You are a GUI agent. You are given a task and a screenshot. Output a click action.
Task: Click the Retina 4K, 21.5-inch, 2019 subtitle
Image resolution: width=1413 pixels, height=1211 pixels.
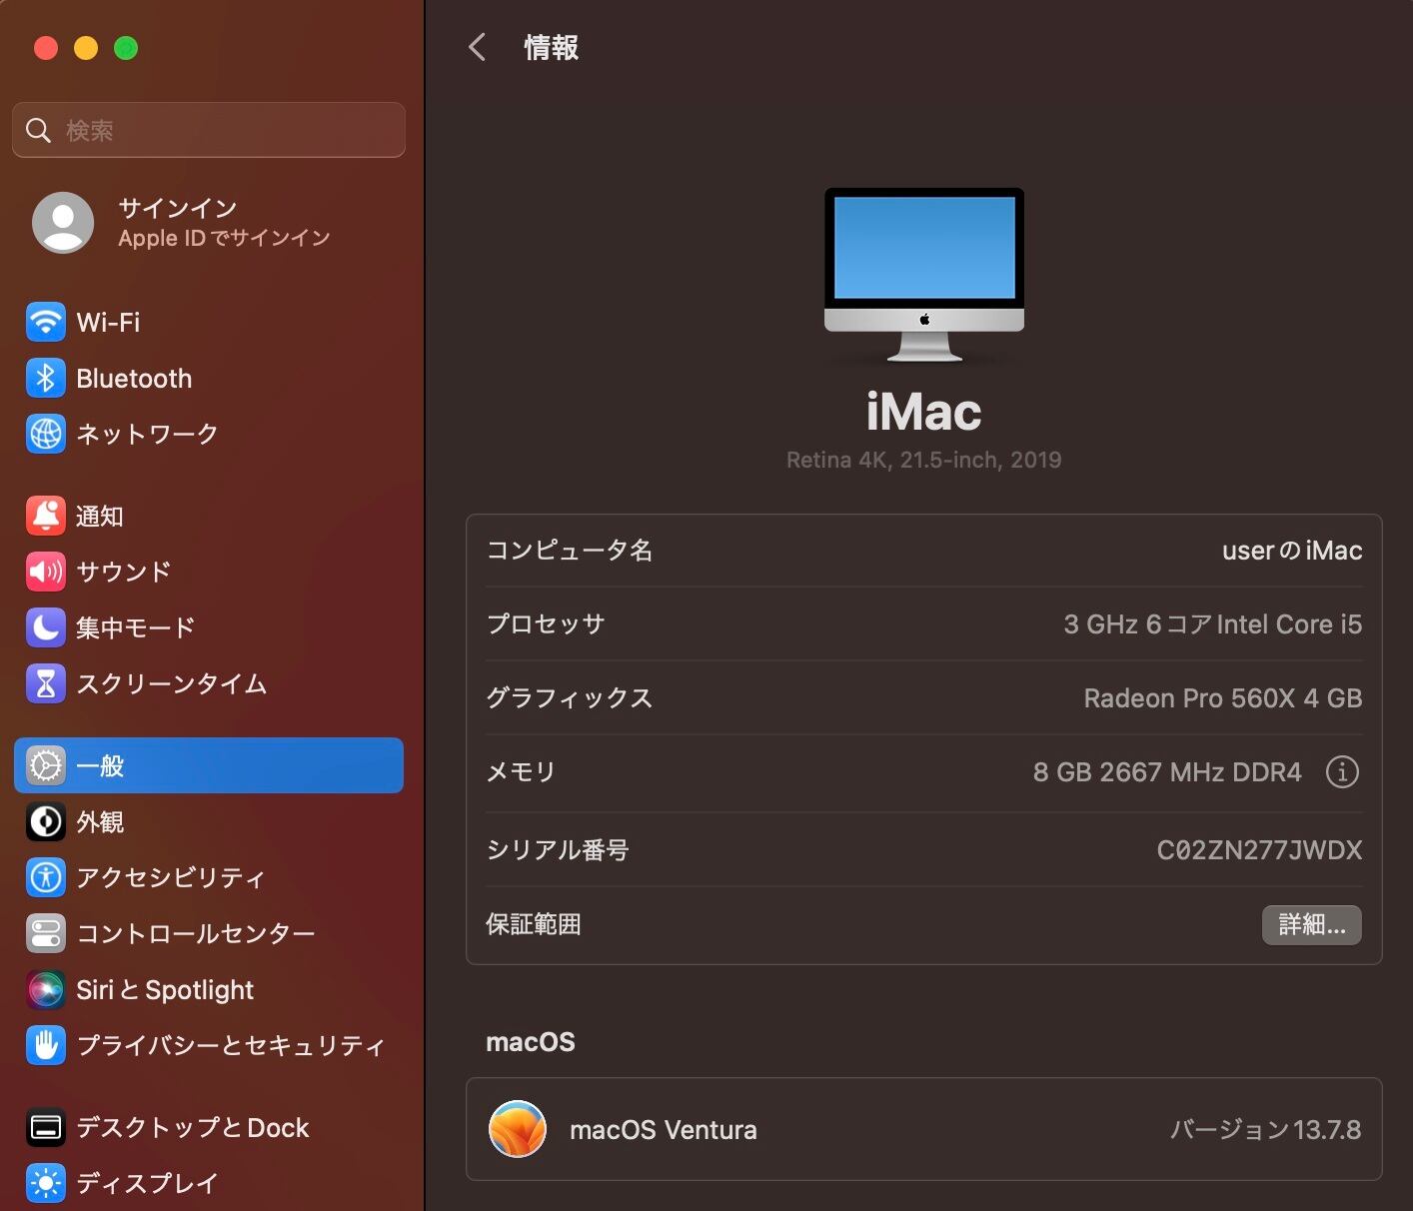point(924,460)
